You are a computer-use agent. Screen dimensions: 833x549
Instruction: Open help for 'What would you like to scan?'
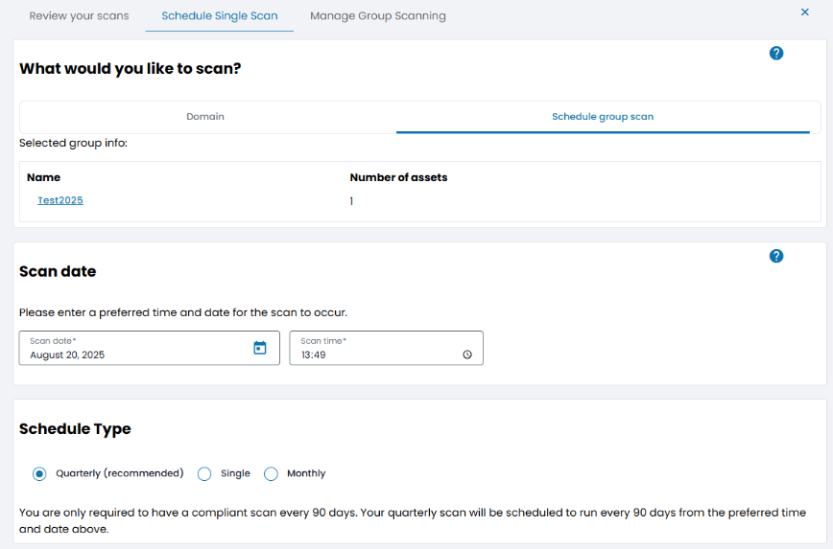click(x=776, y=54)
